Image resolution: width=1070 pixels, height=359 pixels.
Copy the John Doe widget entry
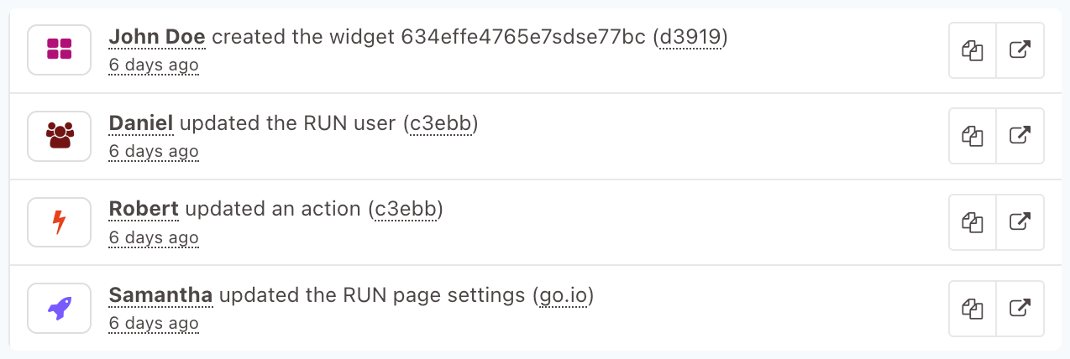(973, 50)
